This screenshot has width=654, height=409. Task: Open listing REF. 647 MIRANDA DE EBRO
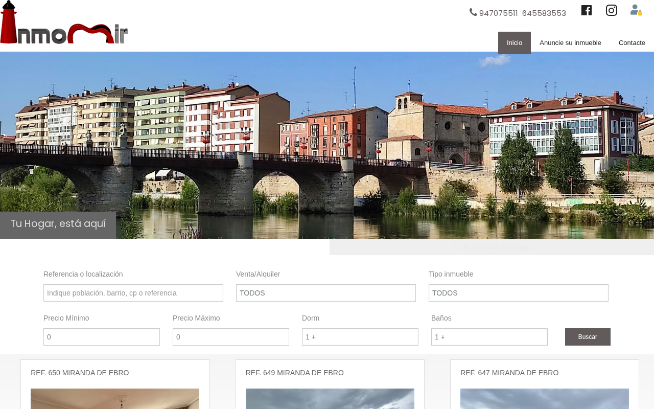(x=509, y=373)
